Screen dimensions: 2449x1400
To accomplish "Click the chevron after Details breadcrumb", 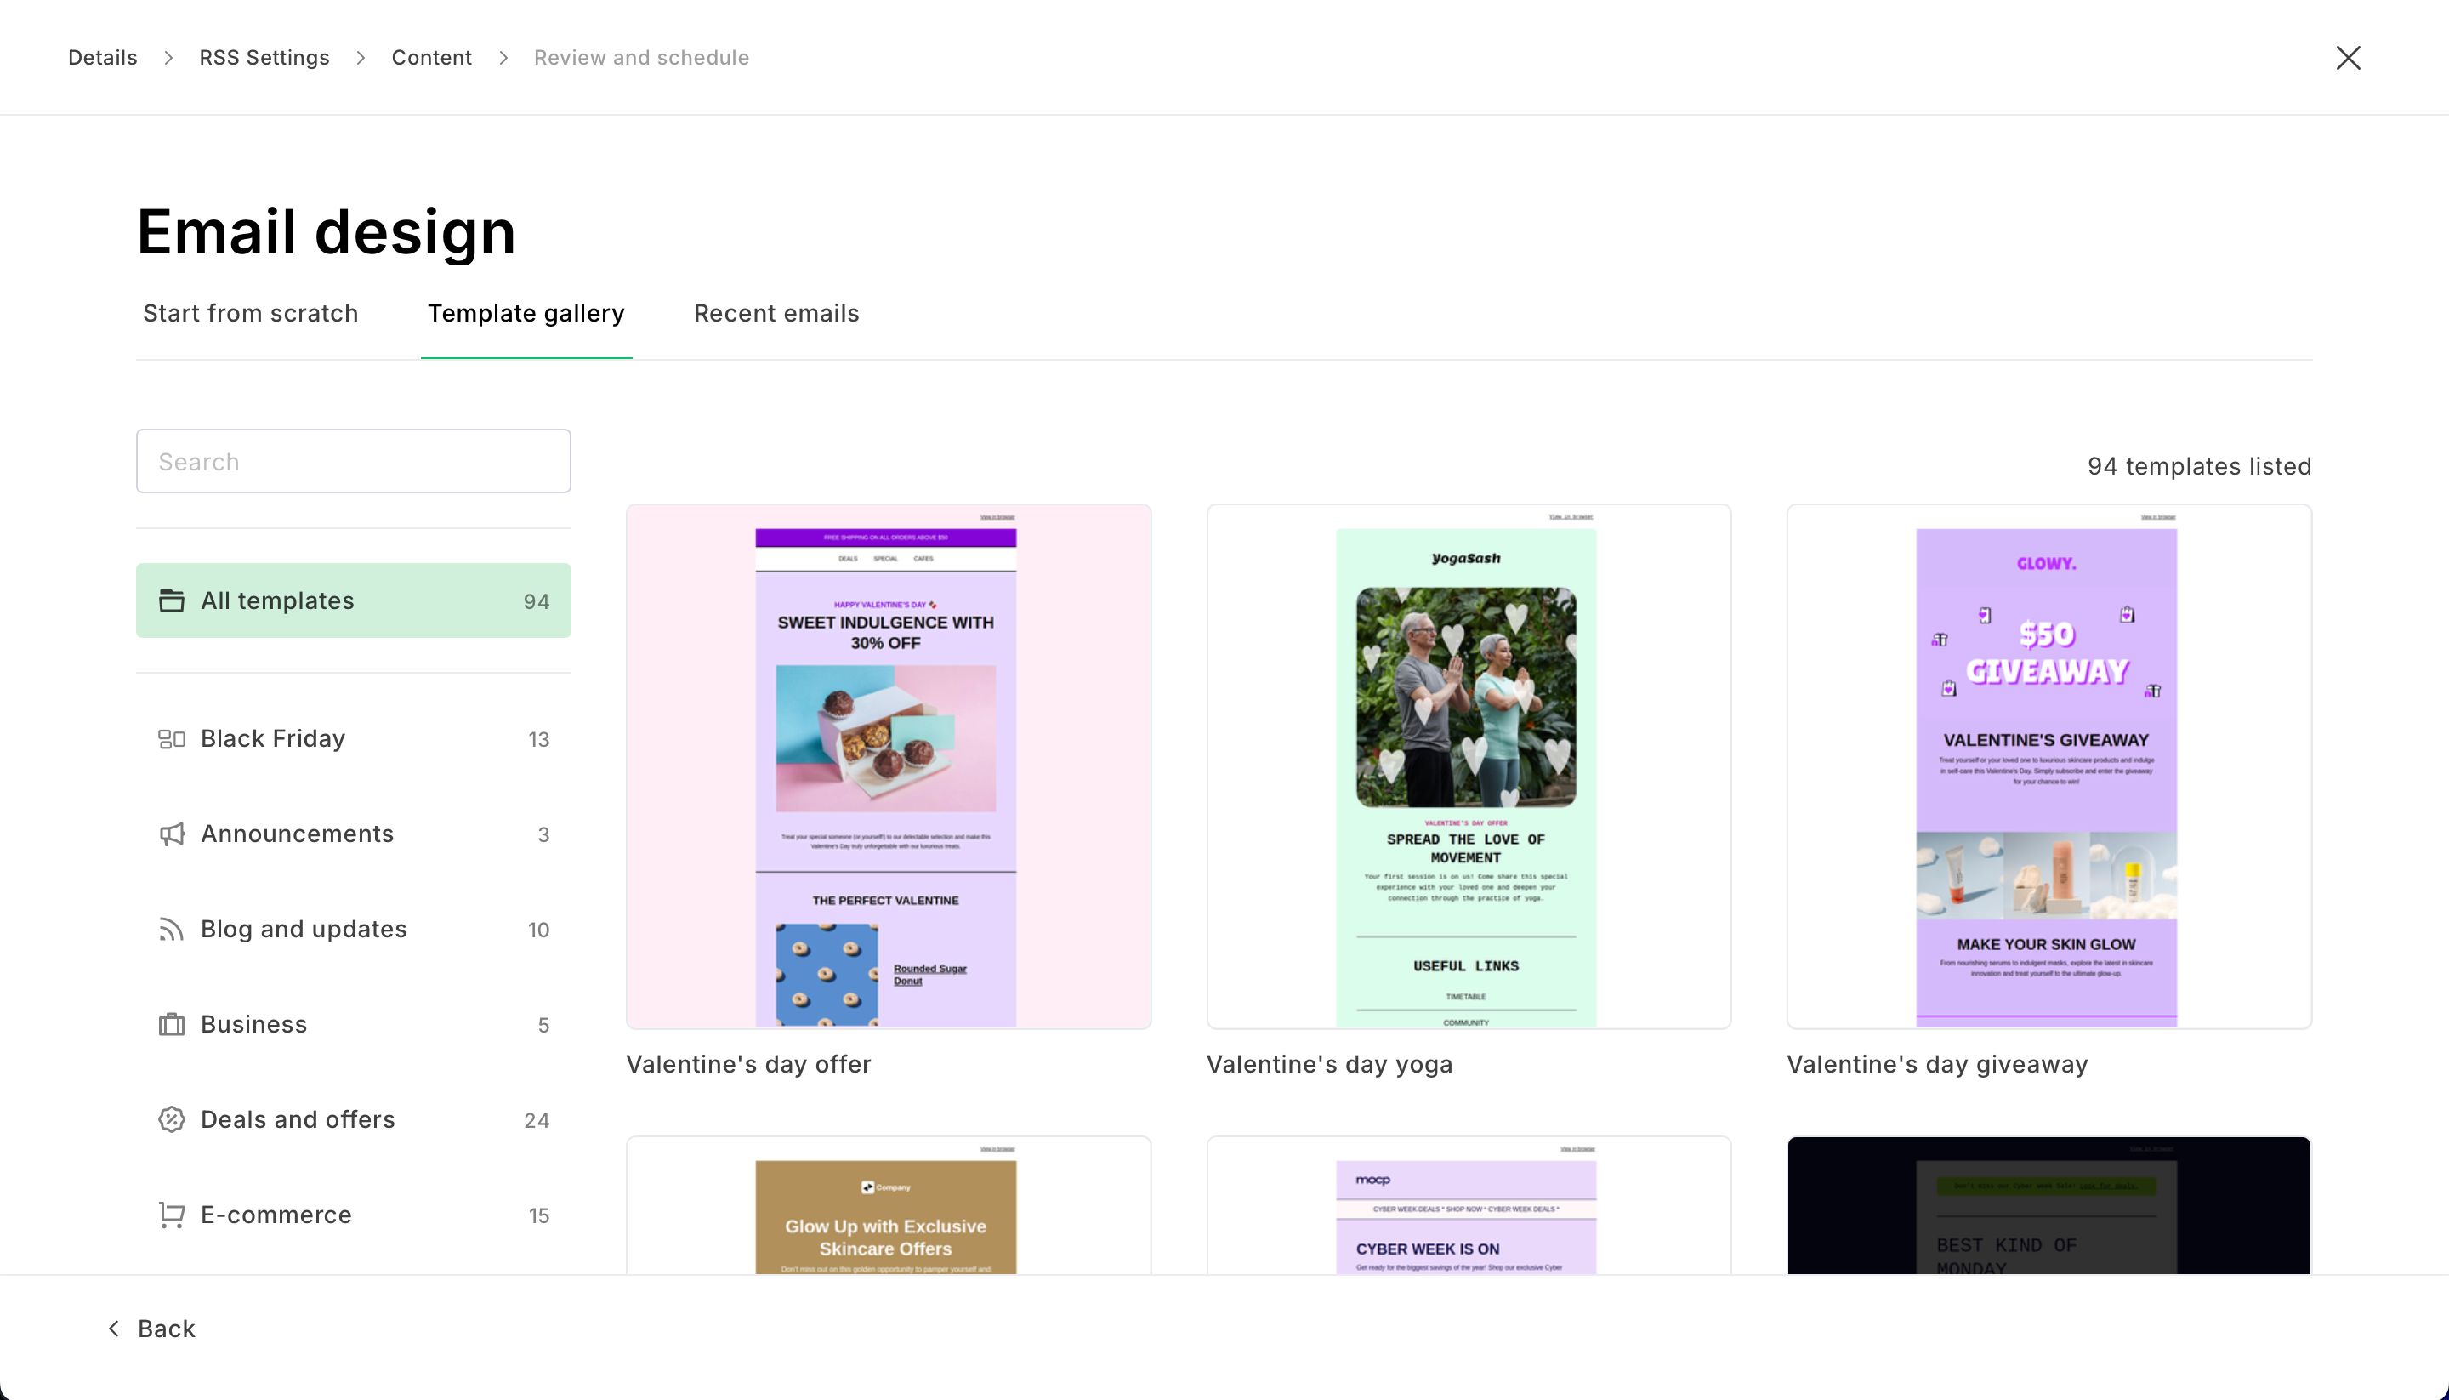I will click(x=168, y=58).
